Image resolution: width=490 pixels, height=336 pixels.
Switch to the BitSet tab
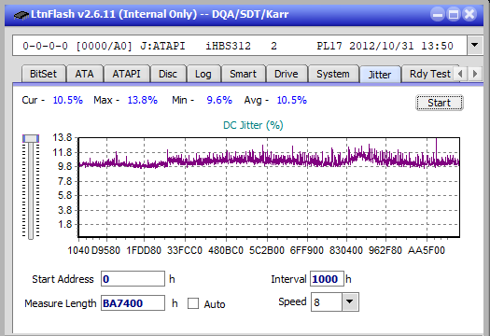click(x=43, y=74)
